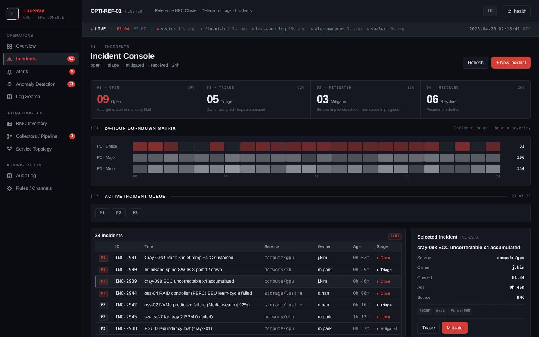Navigate to BMC Inventory
This screenshot has width=539, height=337.
[x=41, y=124]
